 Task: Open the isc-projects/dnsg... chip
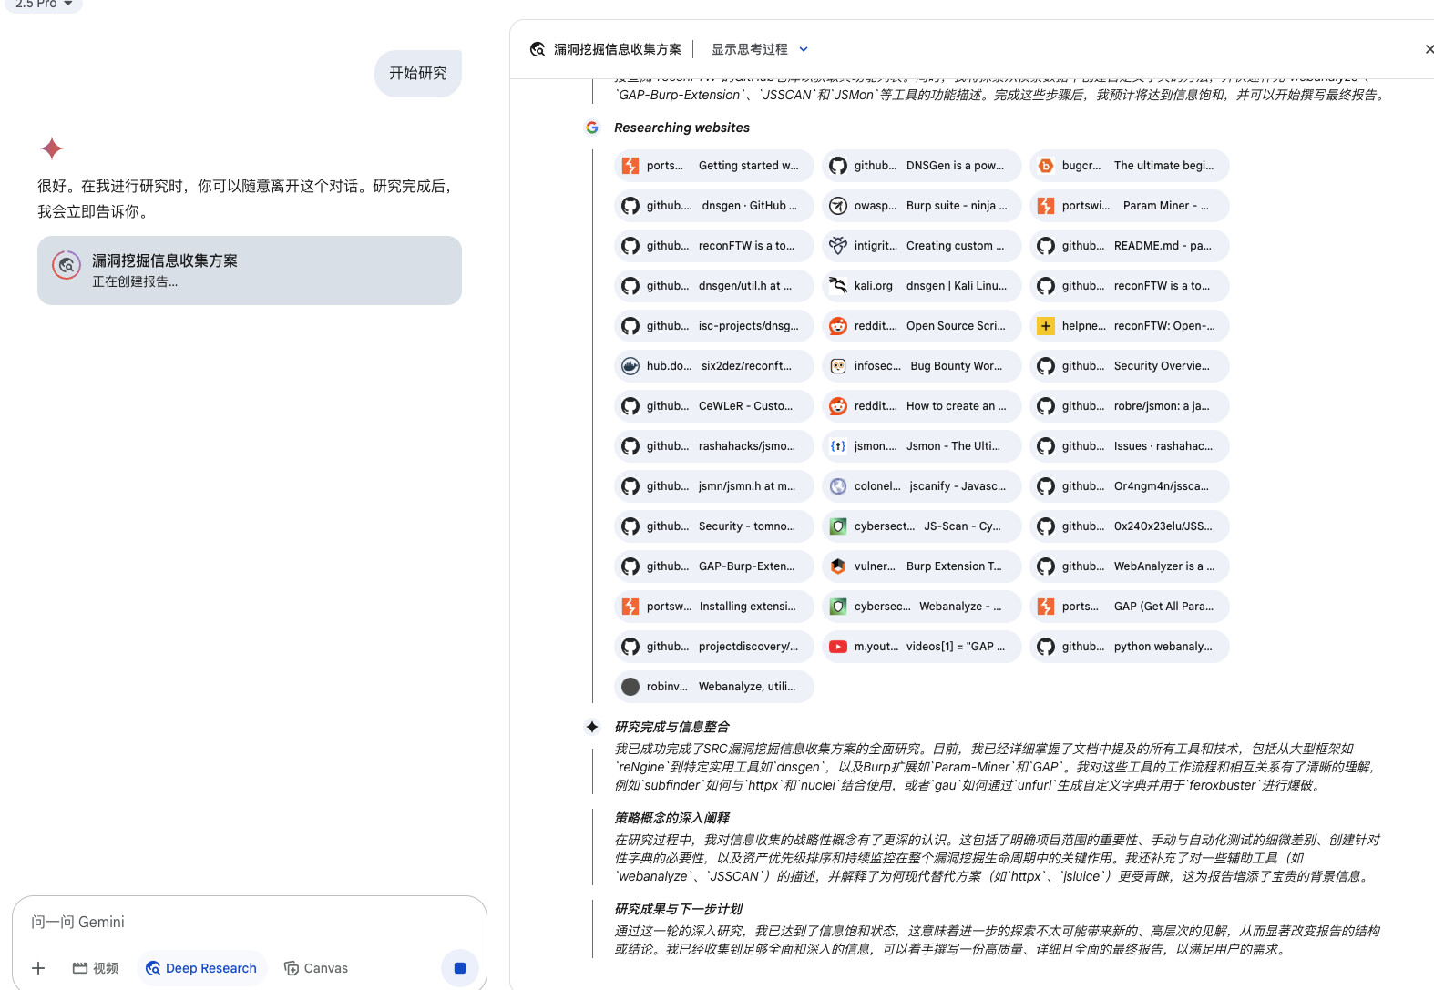tap(713, 326)
